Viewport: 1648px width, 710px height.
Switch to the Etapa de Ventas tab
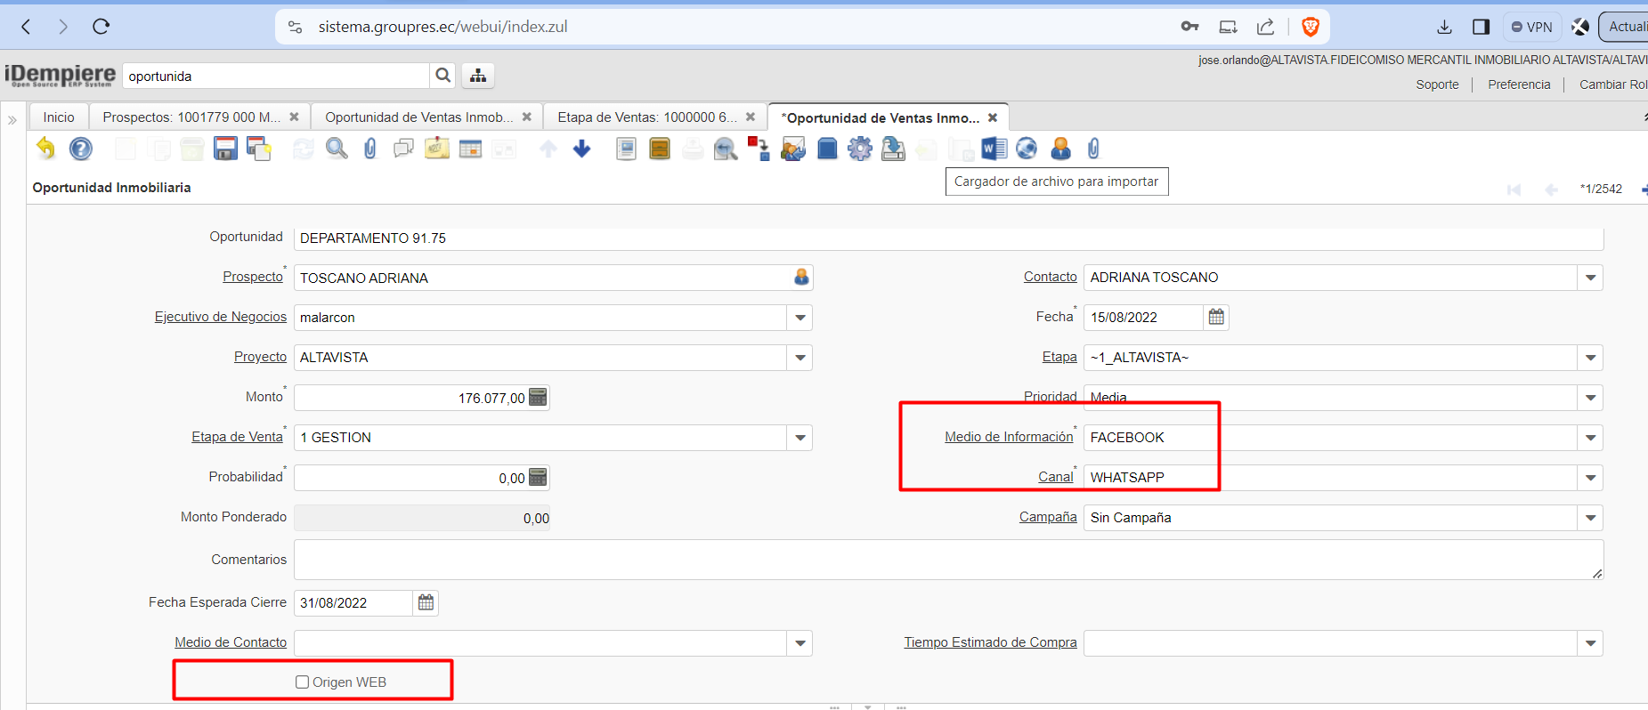tap(646, 117)
